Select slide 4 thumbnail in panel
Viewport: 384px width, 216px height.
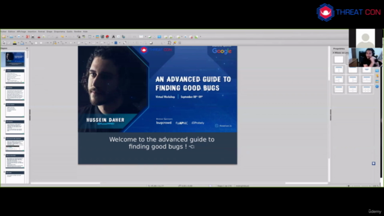point(15,110)
